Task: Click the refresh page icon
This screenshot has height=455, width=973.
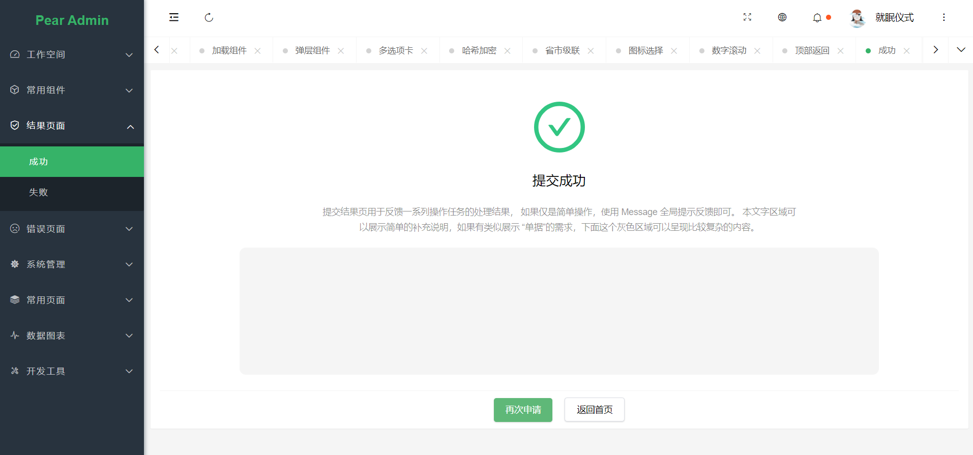Action: click(209, 18)
